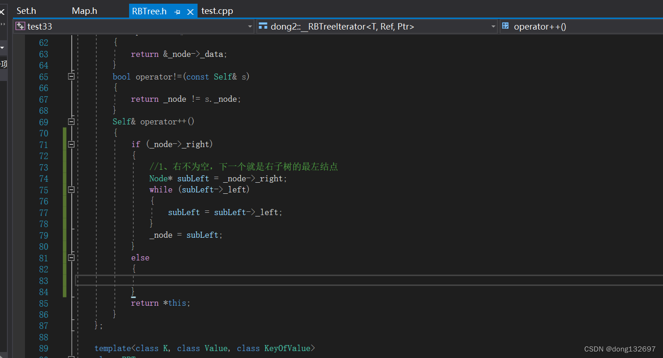Click the method icon beside operator++()
This screenshot has height=358, width=663.
tap(506, 26)
